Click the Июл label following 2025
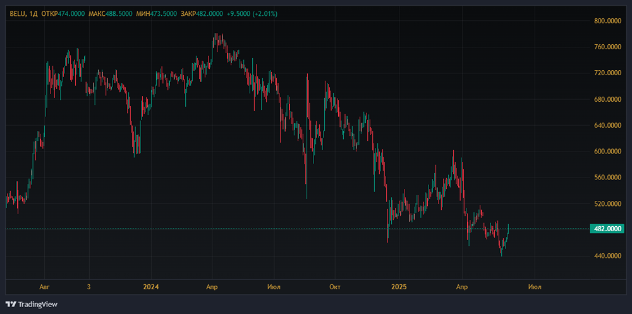This screenshot has width=632, height=314. coord(534,286)
